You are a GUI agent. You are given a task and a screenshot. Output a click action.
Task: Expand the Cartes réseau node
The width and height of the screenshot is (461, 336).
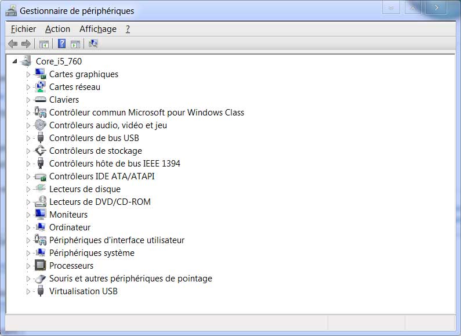click(28, 87)
